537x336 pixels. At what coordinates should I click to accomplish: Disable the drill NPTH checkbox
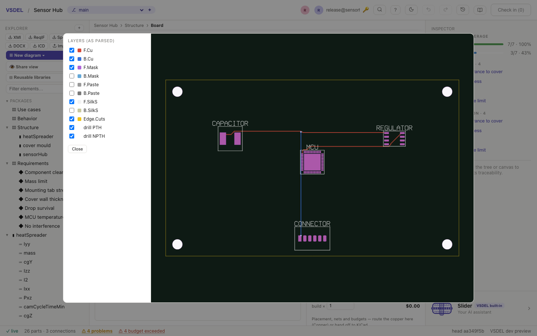(72, 136)
